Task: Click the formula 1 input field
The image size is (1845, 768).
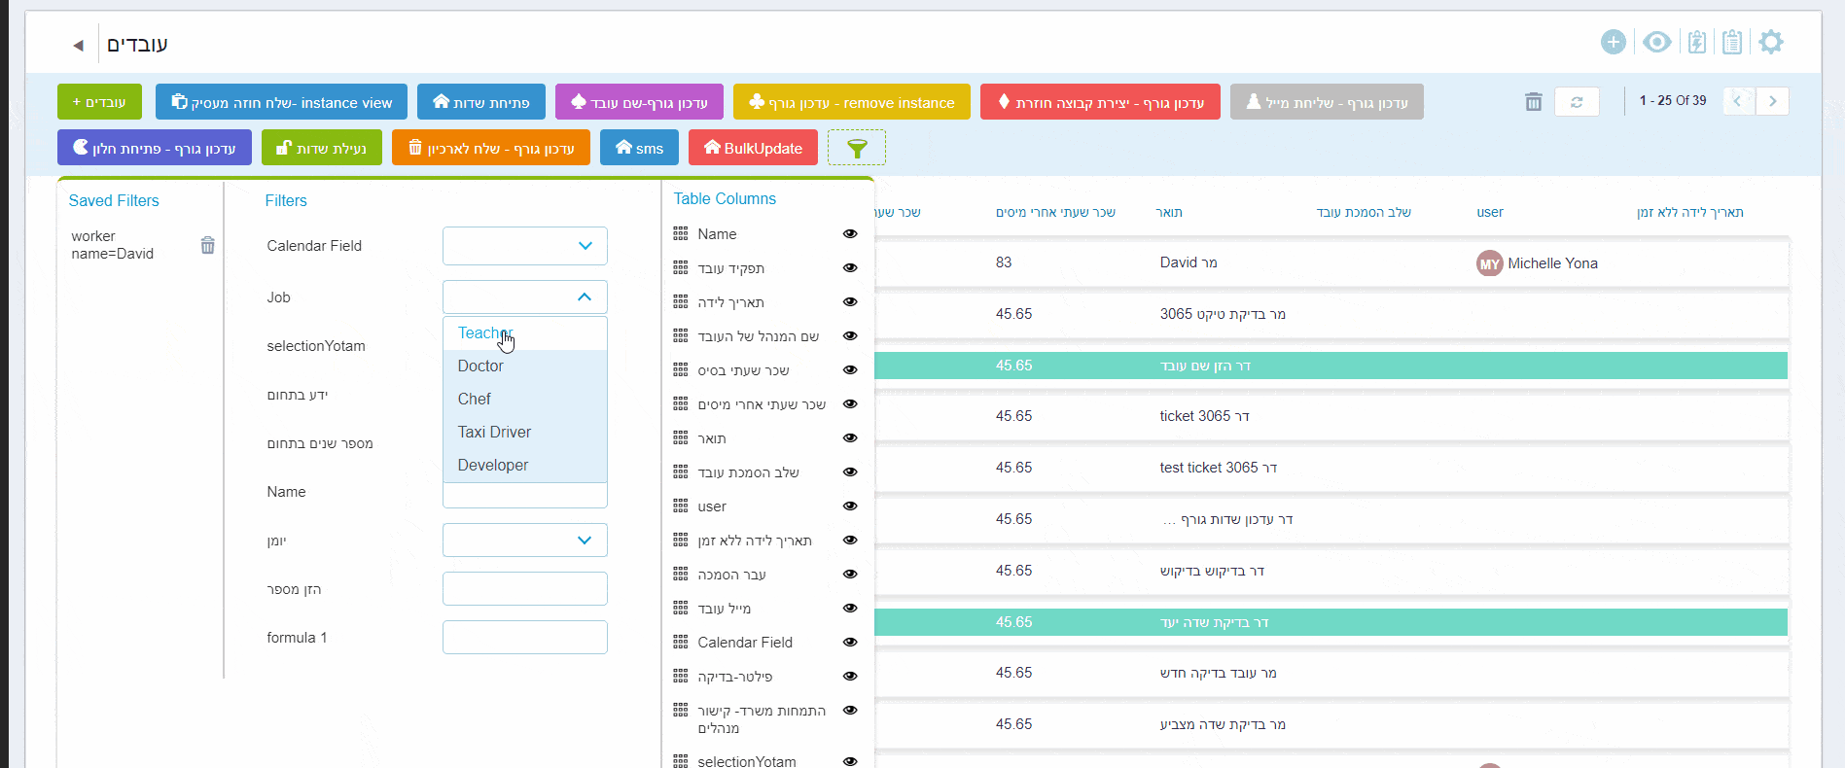Action: pos(524,638)
